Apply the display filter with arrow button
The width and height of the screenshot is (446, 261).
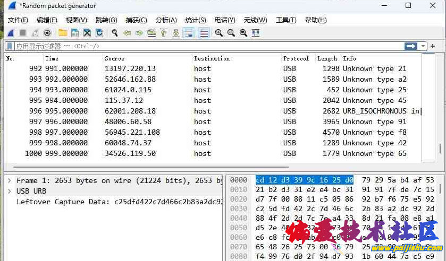(x=411, y=46)
